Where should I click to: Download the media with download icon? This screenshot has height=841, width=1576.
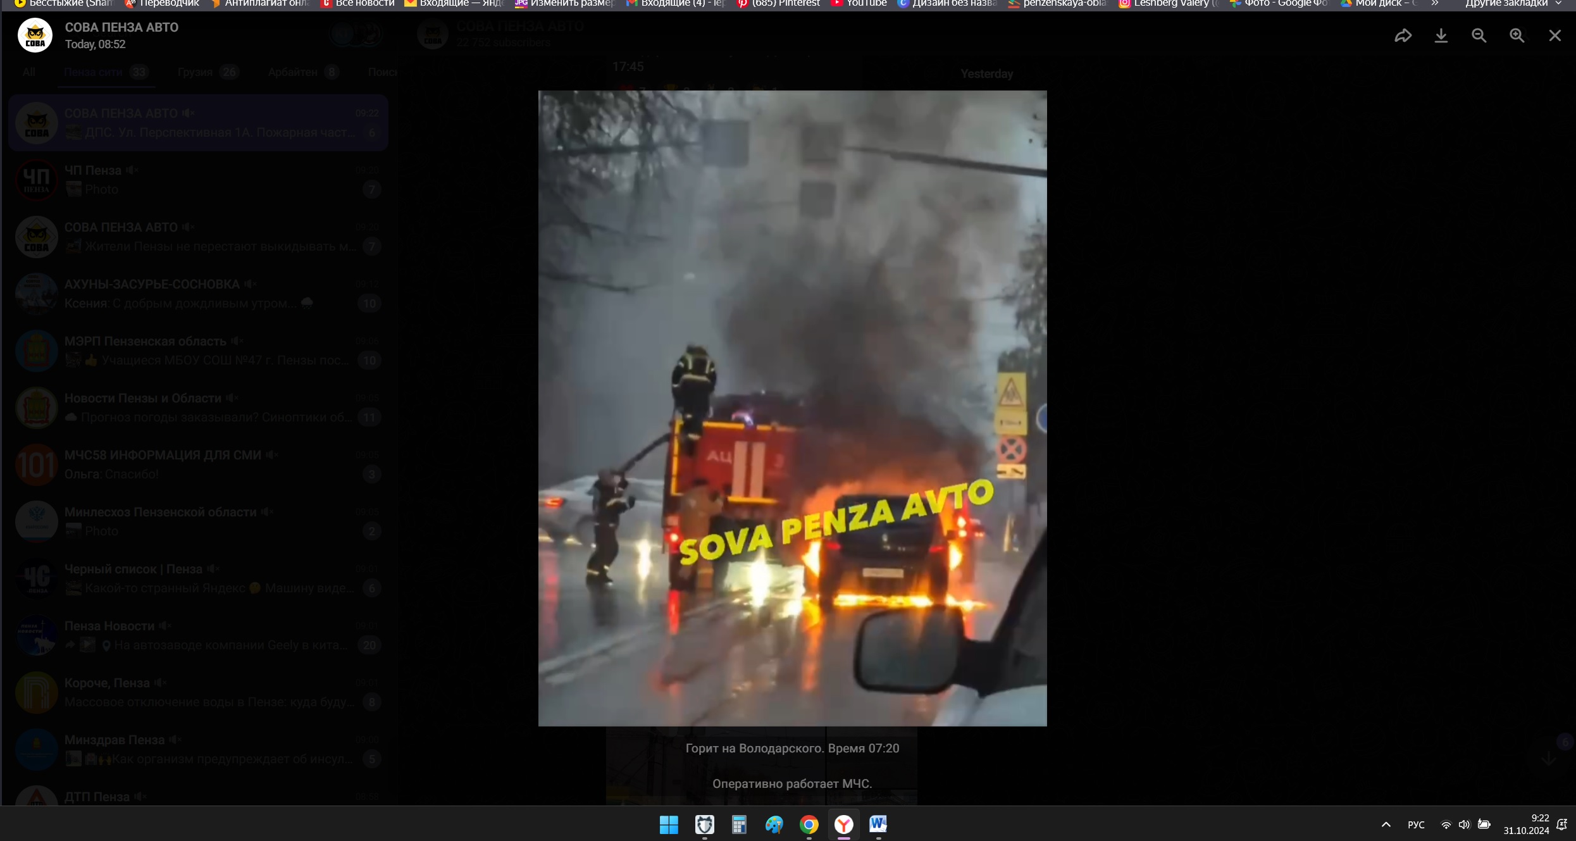click(x=1441, y=35)
